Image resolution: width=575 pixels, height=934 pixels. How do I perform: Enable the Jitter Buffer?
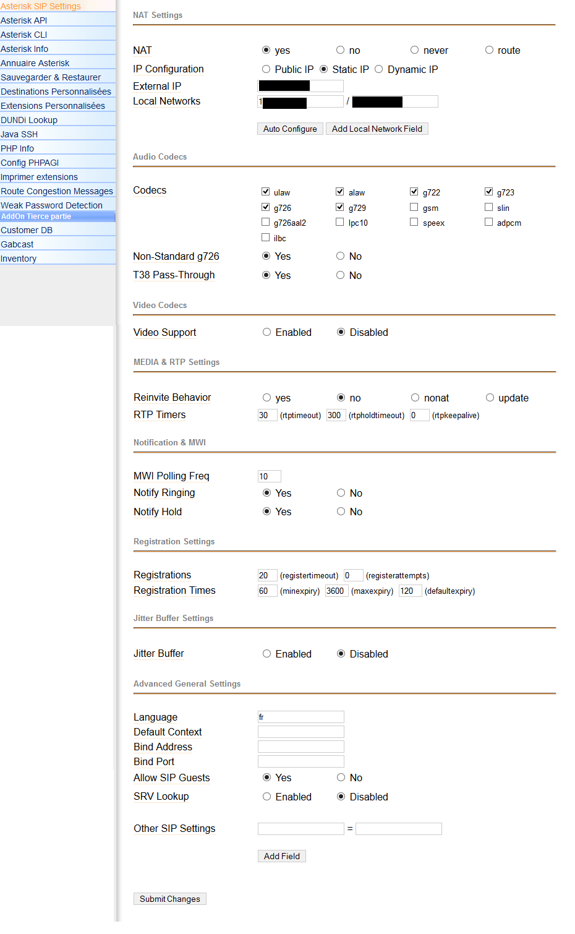click(x=266, y=654)
